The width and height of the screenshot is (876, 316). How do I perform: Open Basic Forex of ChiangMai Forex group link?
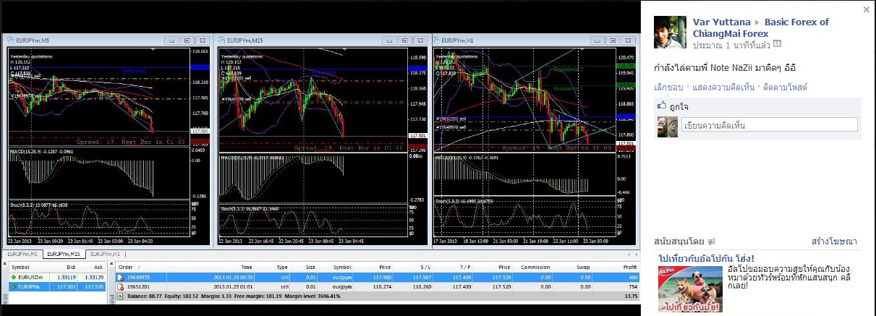click(761, 27)
